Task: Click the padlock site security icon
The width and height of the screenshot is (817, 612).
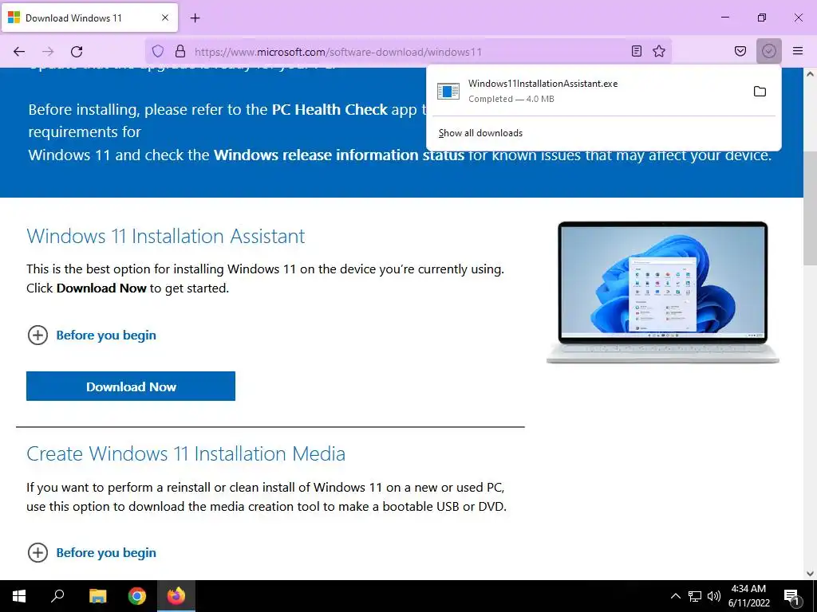Action: click(180, 51)
